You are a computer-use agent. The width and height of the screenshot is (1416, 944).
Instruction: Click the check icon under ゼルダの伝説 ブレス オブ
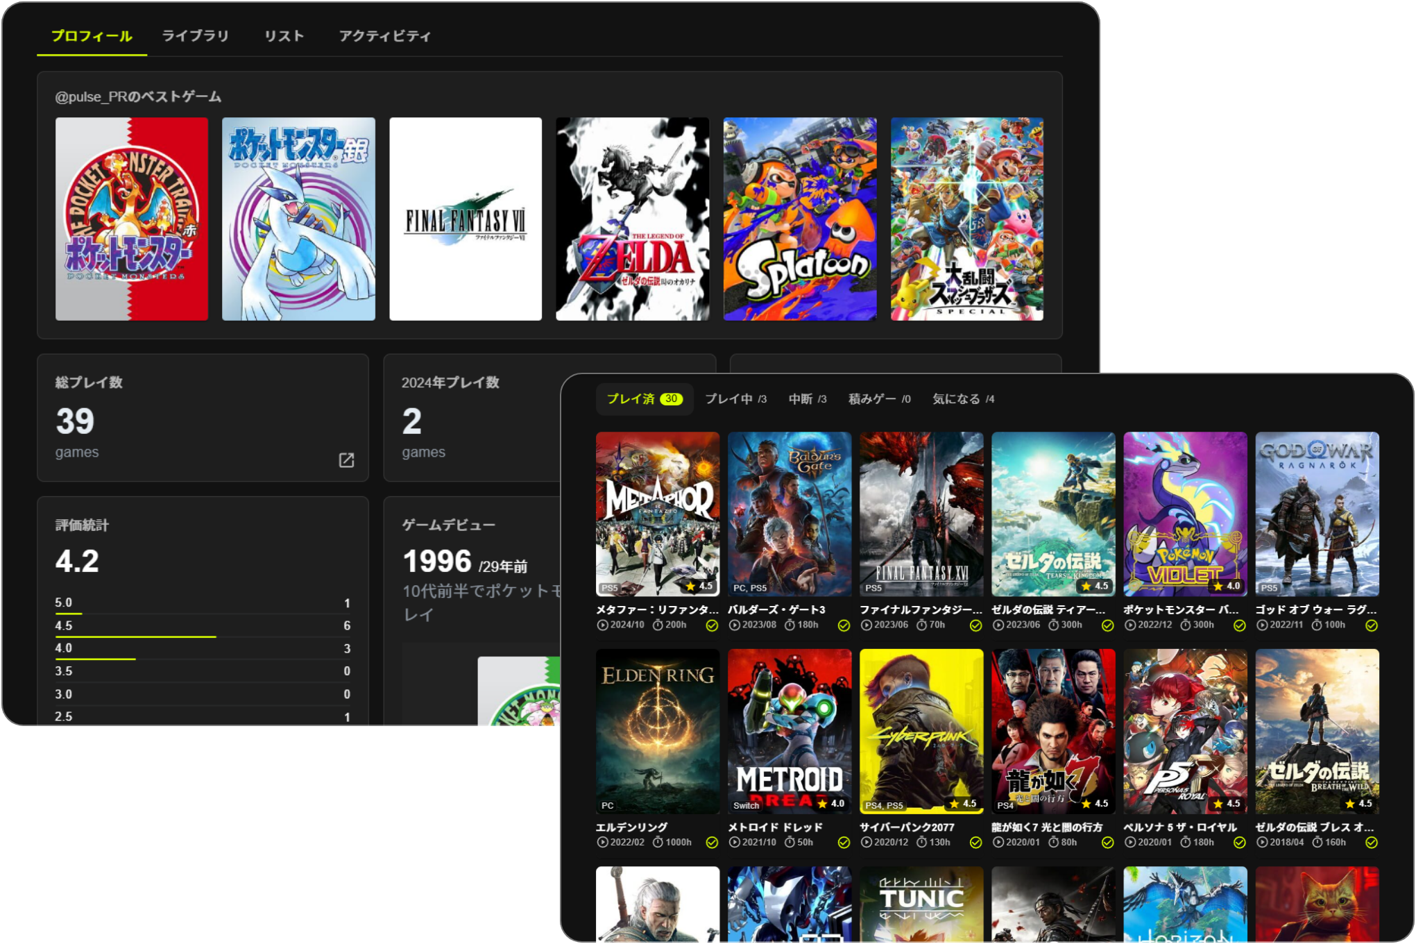[x=1371, y=843]
